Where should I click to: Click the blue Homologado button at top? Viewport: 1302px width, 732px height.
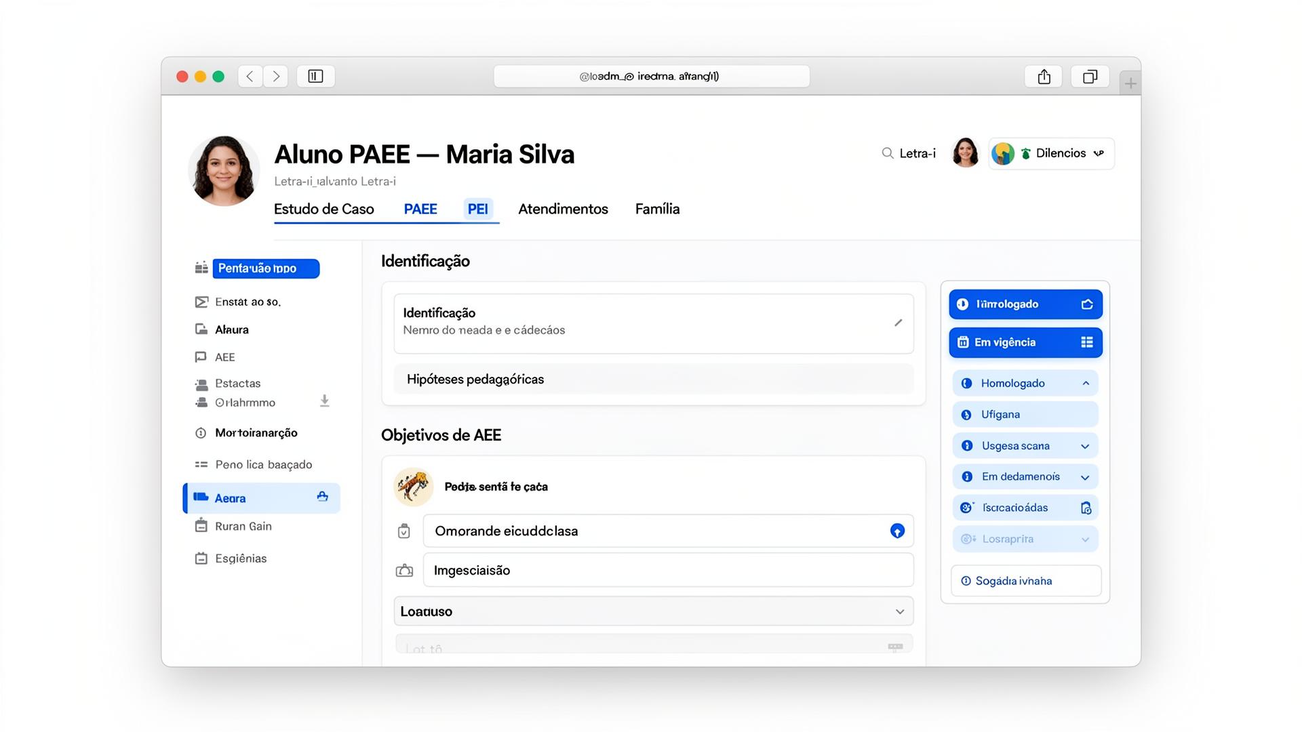[1025, 304]
